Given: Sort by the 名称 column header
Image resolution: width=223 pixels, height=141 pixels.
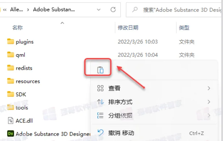Looking at the screenshot, I should (x=17, y=27).
